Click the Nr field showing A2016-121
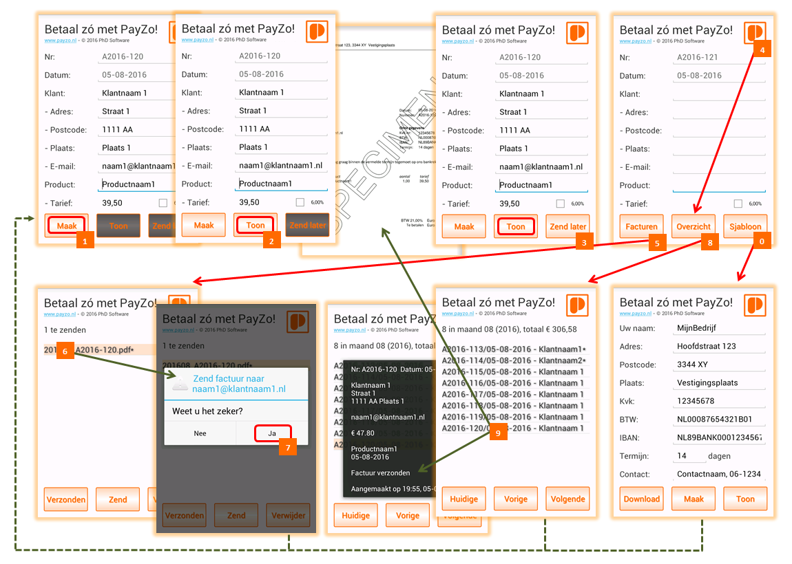Screen dimensions: 792x564 [719, 57]
